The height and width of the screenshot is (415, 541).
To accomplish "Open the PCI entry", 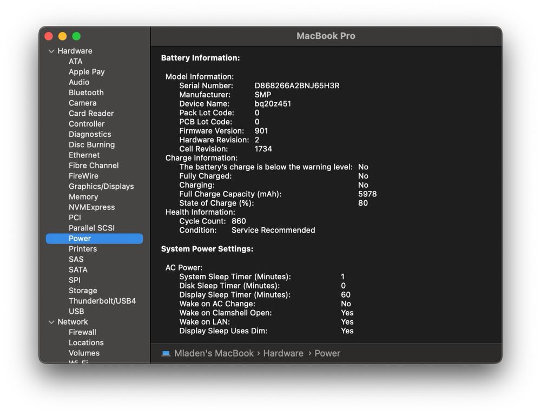I will tap(75, 218).
